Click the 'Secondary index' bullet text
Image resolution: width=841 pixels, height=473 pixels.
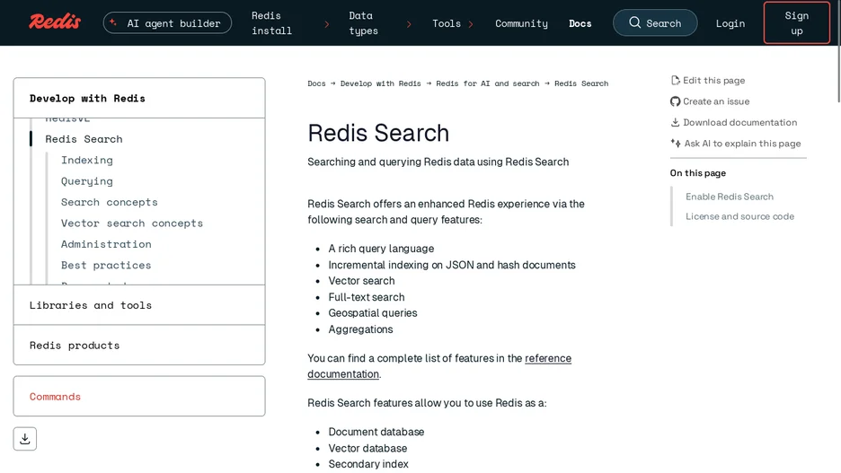pos(368,464)
